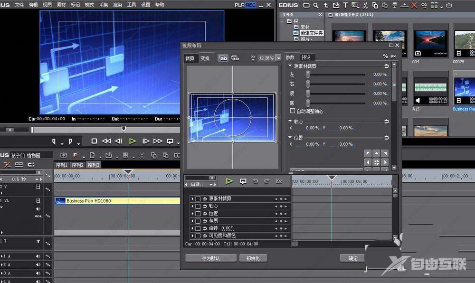Switch units to percent (%)
This screenshot has height=283, width=475.
coord(385,57)
